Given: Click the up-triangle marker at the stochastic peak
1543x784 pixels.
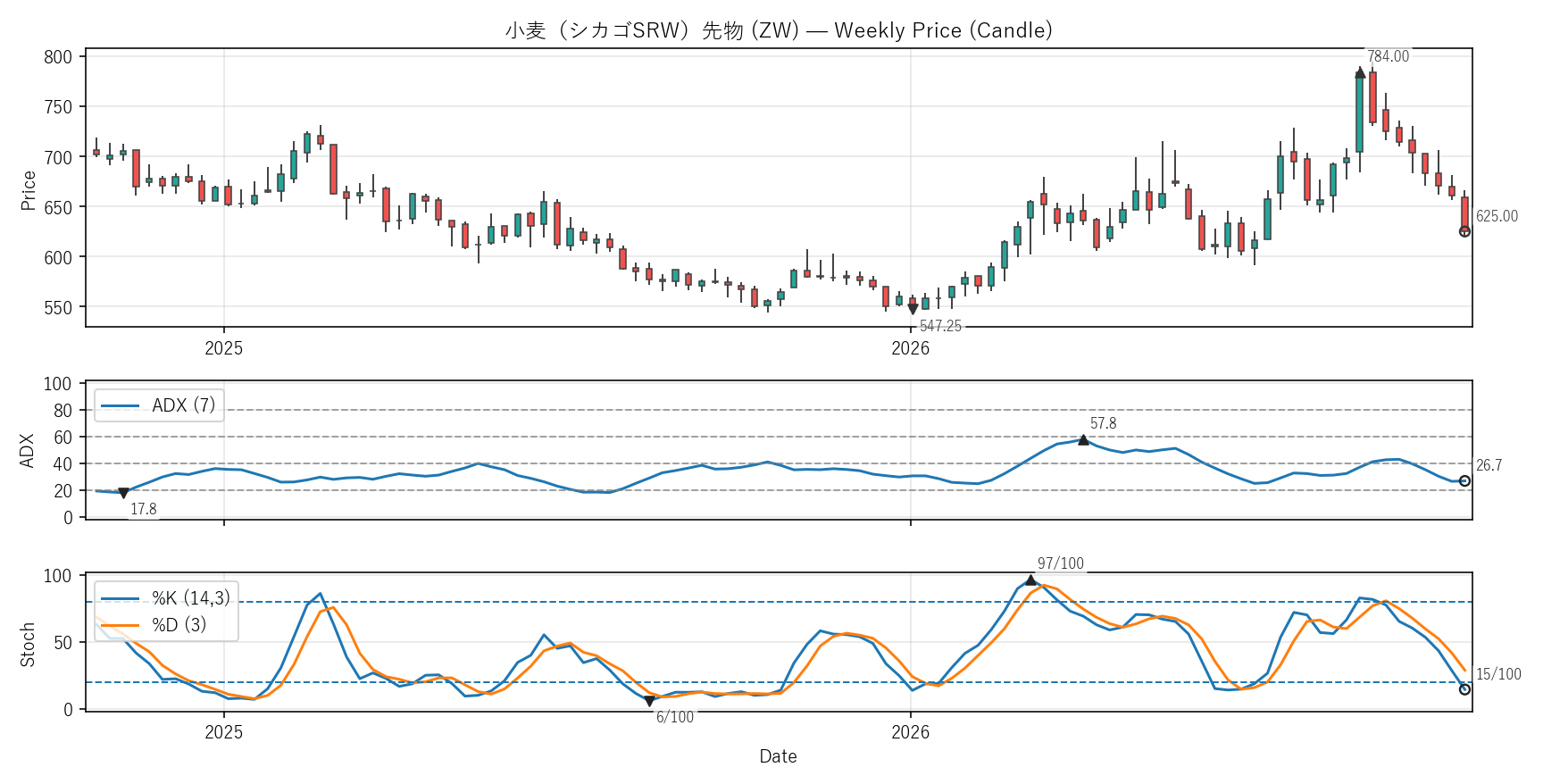Looking at the screenshot, I should [1031, 580].
